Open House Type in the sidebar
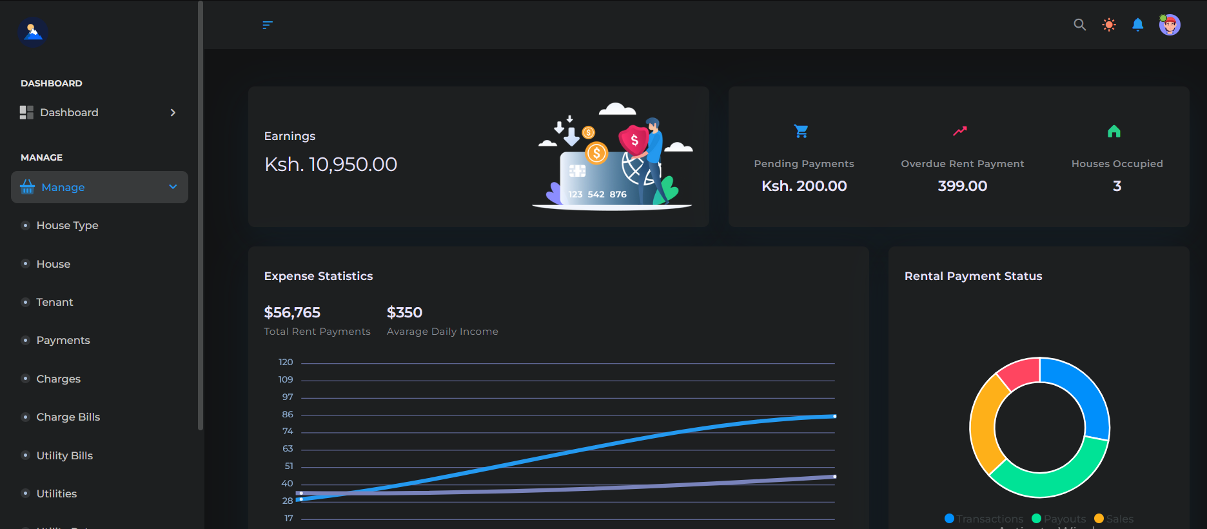Image resolution: width=1207 pixels, height=529 pixels. [x=67, y=225]
